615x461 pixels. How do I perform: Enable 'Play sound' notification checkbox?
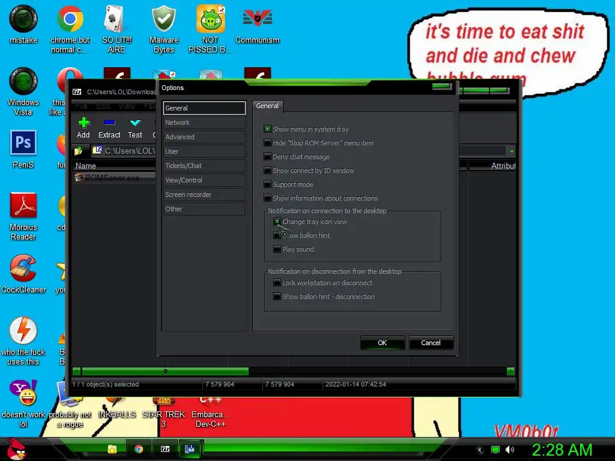tap(277, 249)
